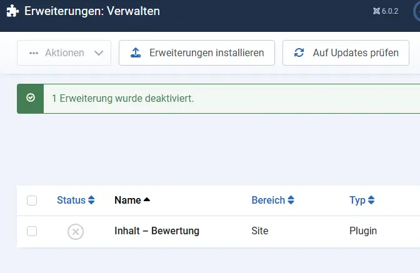The height and width of the screenshot is (273, 420).
Task: Click the sort arrows next to Status
Action: [91, 201]
